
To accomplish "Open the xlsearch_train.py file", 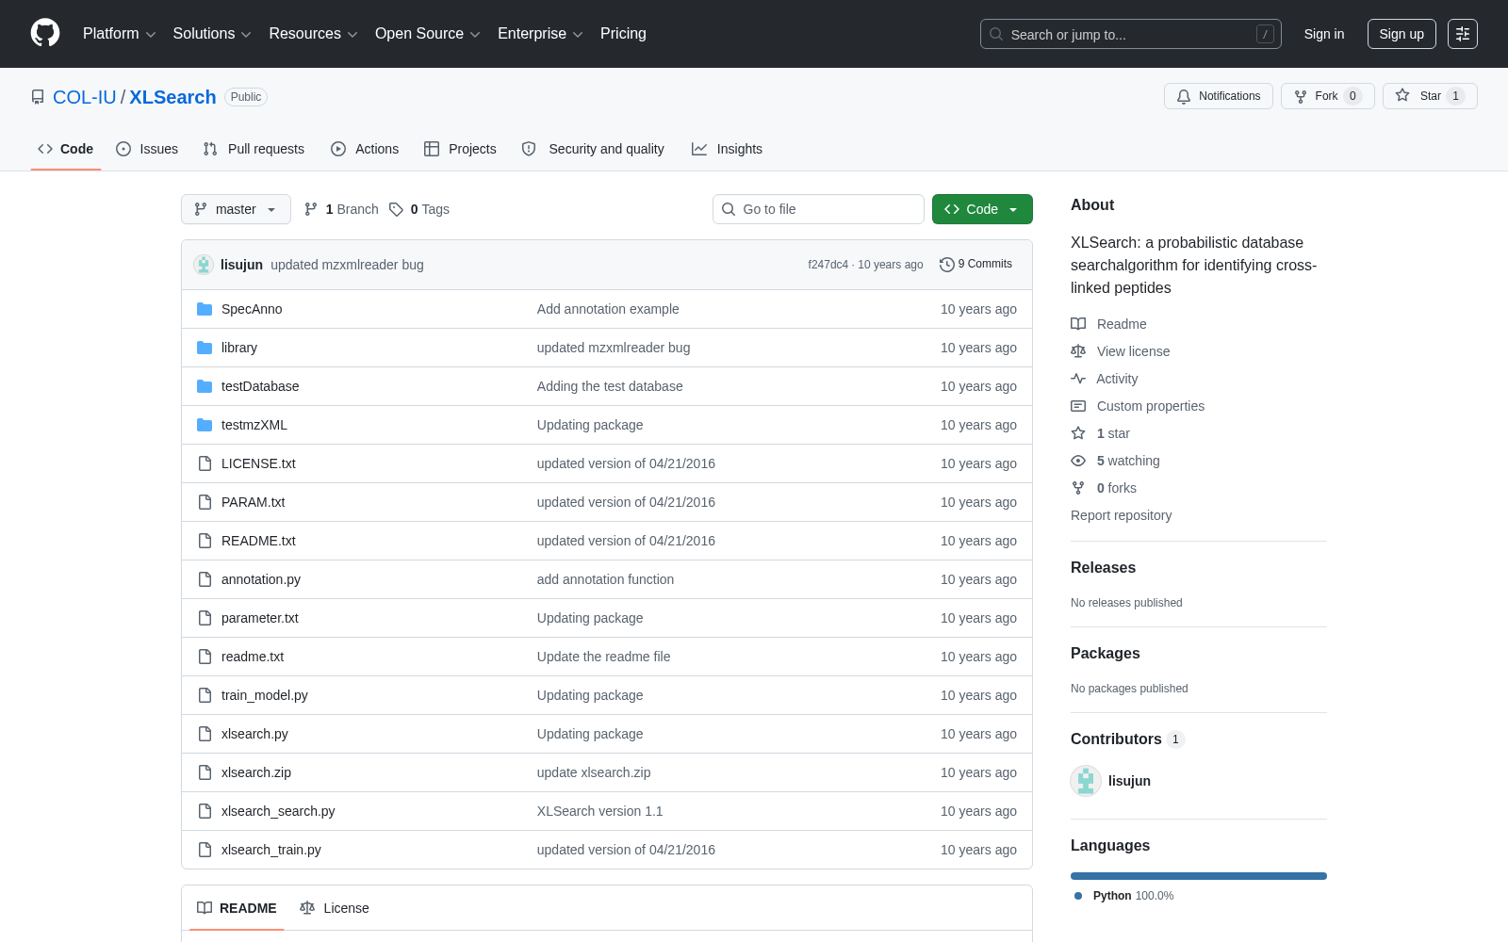I will click(x=271, y=850).
